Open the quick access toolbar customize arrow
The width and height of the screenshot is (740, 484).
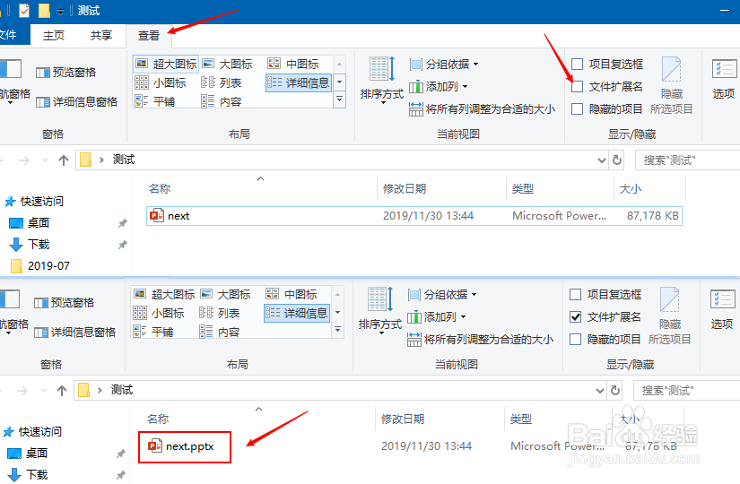tap(60, 12)
